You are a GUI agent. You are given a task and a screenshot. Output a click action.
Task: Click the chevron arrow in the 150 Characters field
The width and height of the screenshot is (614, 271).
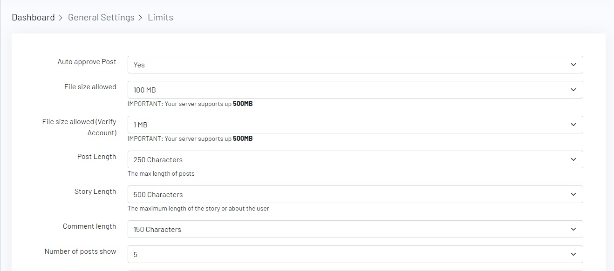click(x=573, y=229)
